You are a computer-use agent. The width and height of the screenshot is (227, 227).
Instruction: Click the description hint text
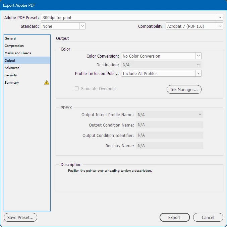pos(110,170)
